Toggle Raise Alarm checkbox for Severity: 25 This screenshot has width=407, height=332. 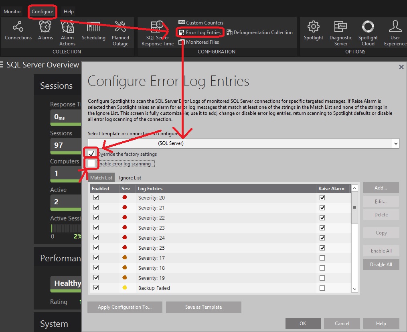[322, 248]
